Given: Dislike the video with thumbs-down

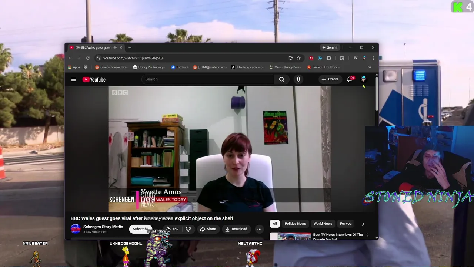Looking at the screenshot, I should pyautogui.click(x=188, y=229).
